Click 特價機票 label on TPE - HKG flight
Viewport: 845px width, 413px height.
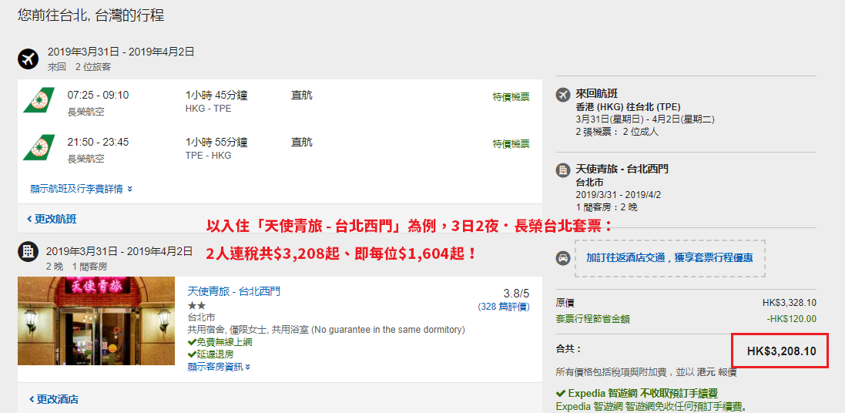[x=511, y=144]
